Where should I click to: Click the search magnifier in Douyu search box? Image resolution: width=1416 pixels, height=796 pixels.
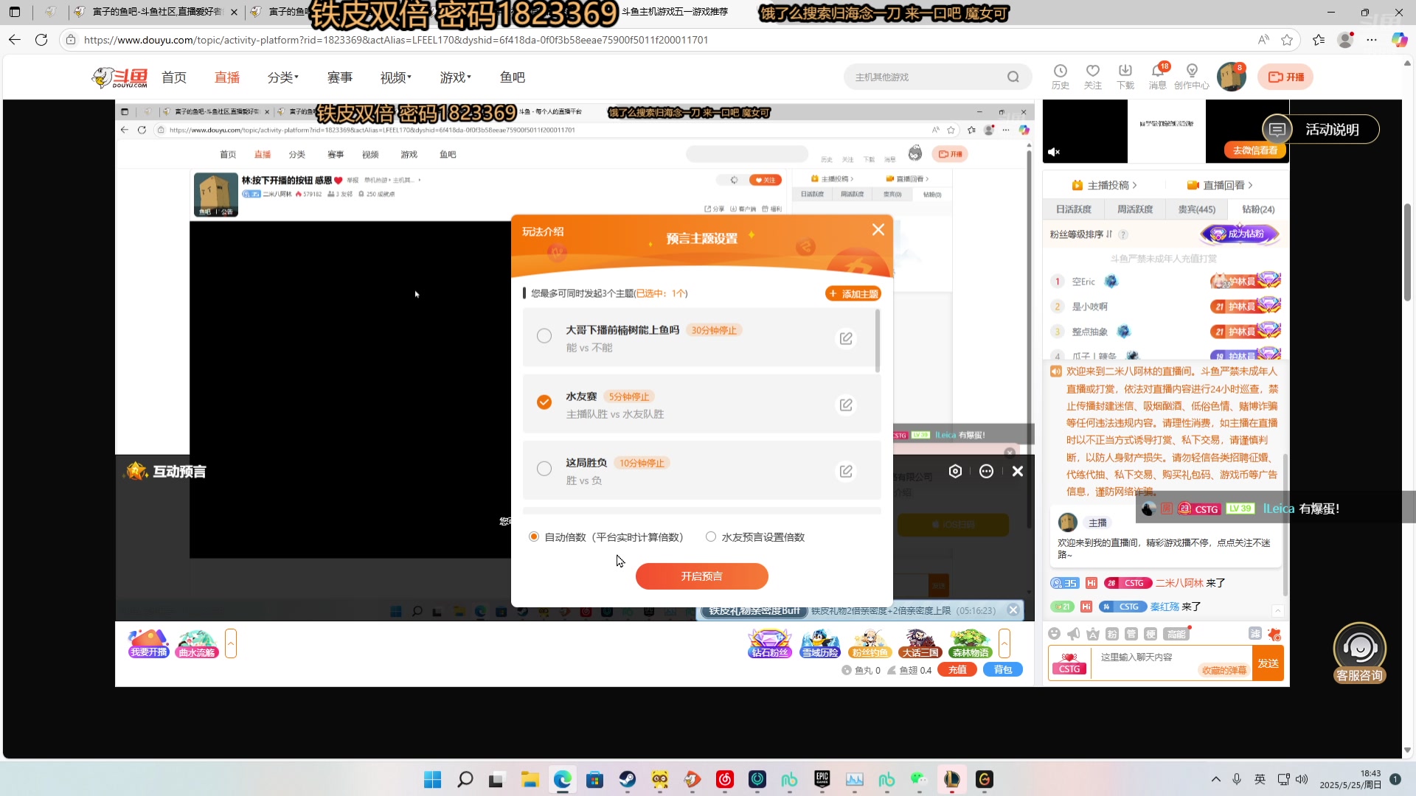[1013, 77]
